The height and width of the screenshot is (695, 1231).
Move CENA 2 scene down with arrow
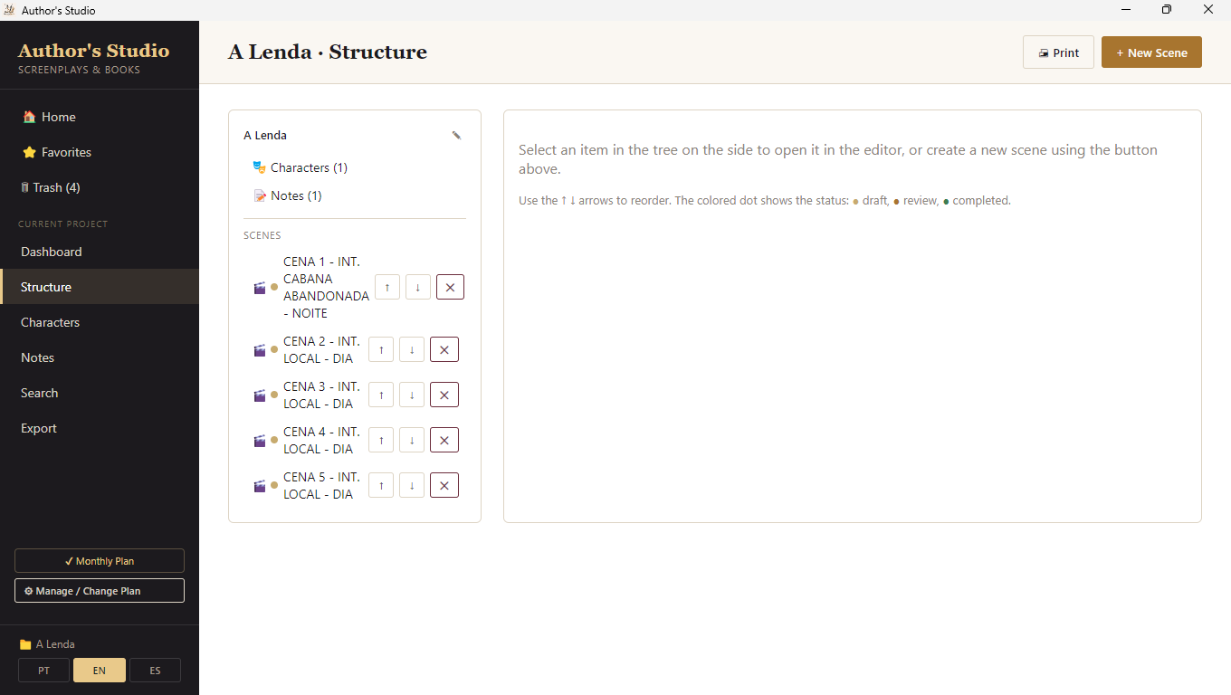(412, 350)
